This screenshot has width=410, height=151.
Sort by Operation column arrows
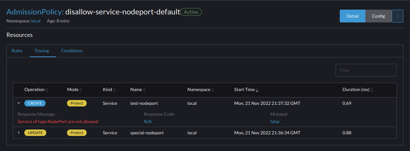[x=47, y=90]
